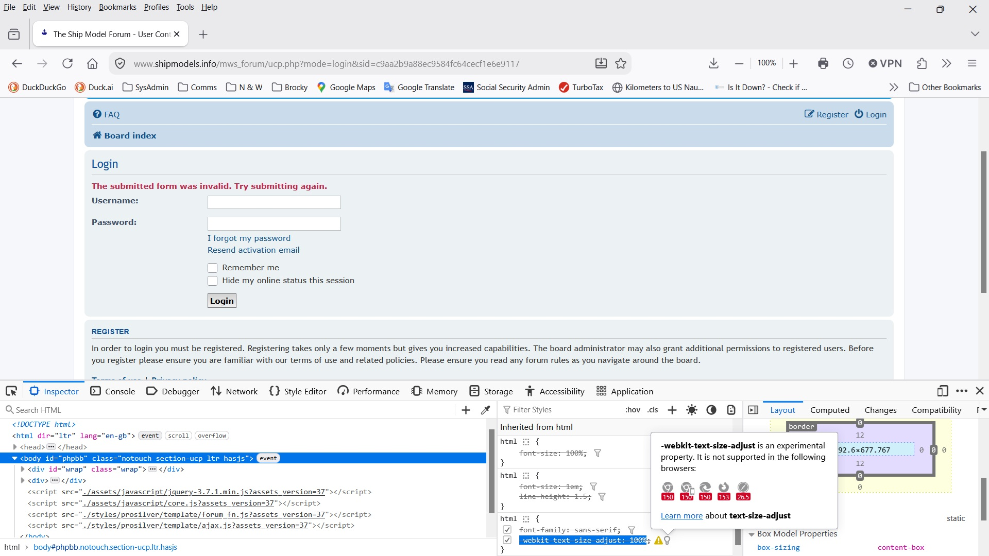989x556 pixels.
Task: Click the Login submit button
Action: pyautogui.click(x=222, y=301)
